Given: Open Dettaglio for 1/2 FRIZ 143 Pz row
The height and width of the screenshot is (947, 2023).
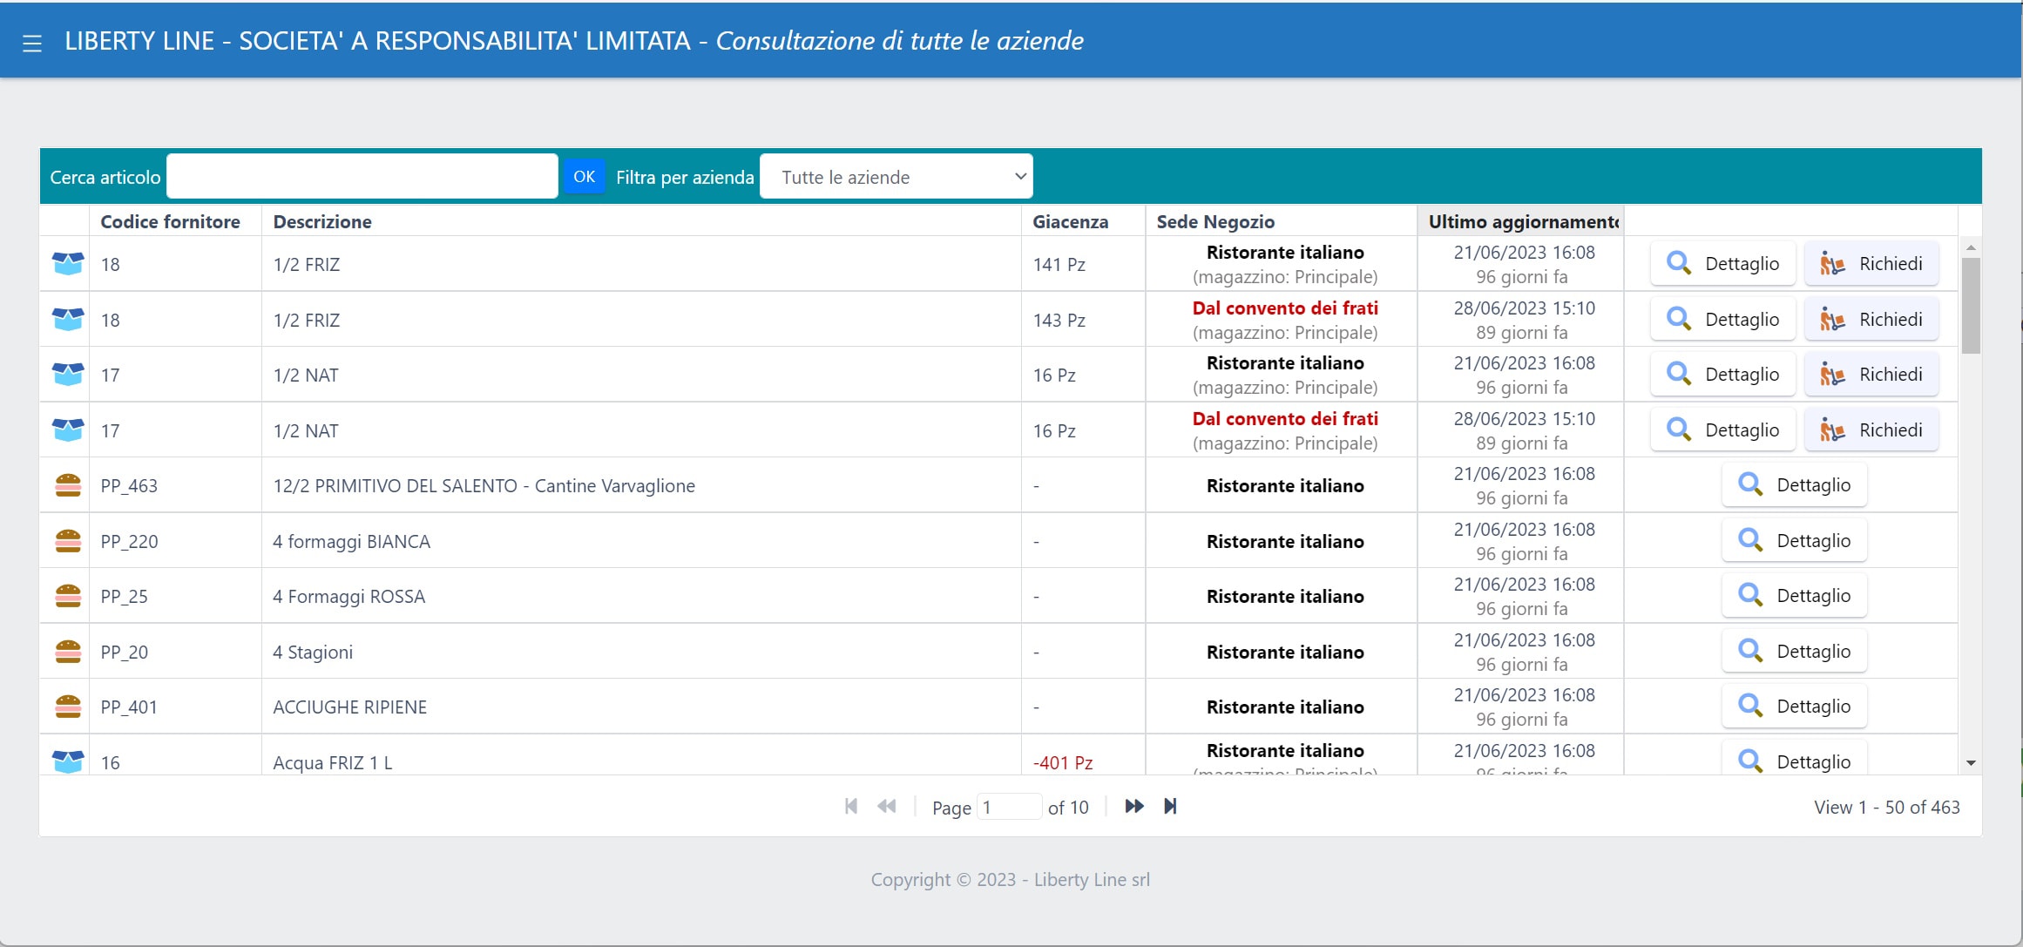Looking at the screenshot, I should 1722,320.
